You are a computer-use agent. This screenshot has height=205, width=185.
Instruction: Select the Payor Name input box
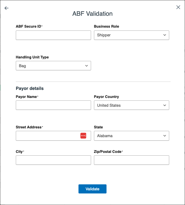pos(53,105)
